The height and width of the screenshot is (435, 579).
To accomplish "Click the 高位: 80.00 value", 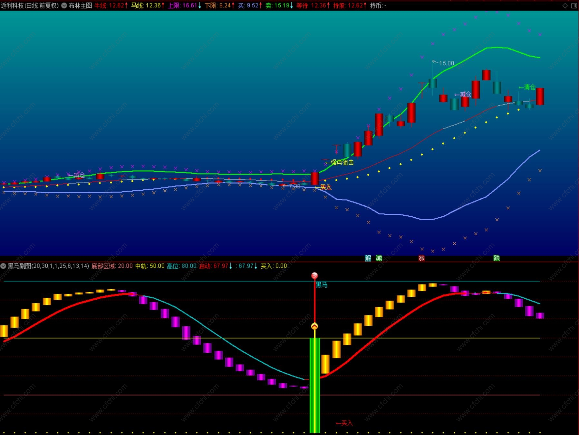I will click(x=181, y=266).
